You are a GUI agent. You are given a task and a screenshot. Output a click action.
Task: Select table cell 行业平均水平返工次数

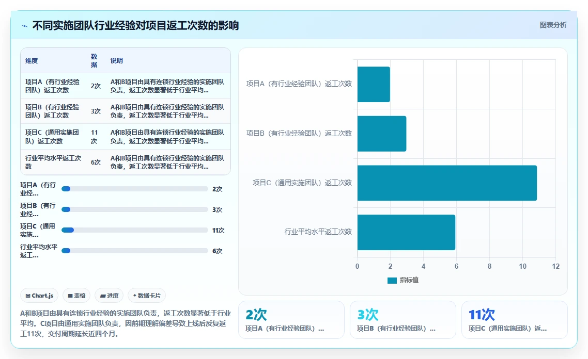(x=53, y=162)
